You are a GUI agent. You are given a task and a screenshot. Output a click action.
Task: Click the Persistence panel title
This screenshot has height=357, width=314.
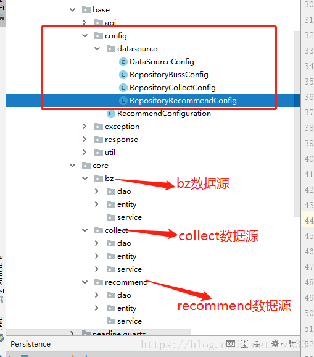(30, 344)
